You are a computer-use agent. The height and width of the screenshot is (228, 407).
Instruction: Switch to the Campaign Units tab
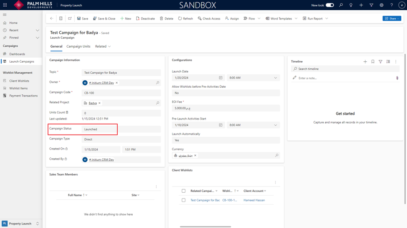[78, 46]
